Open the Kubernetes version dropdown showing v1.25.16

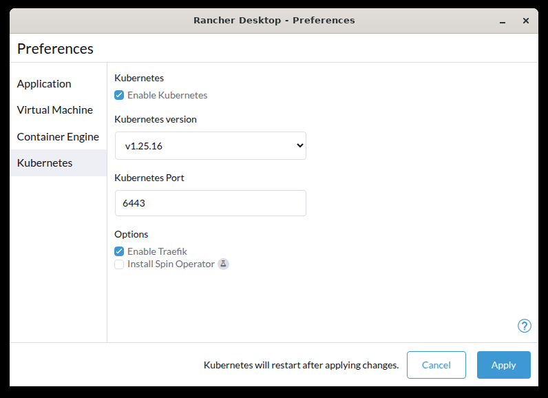(x=210, y=146)
